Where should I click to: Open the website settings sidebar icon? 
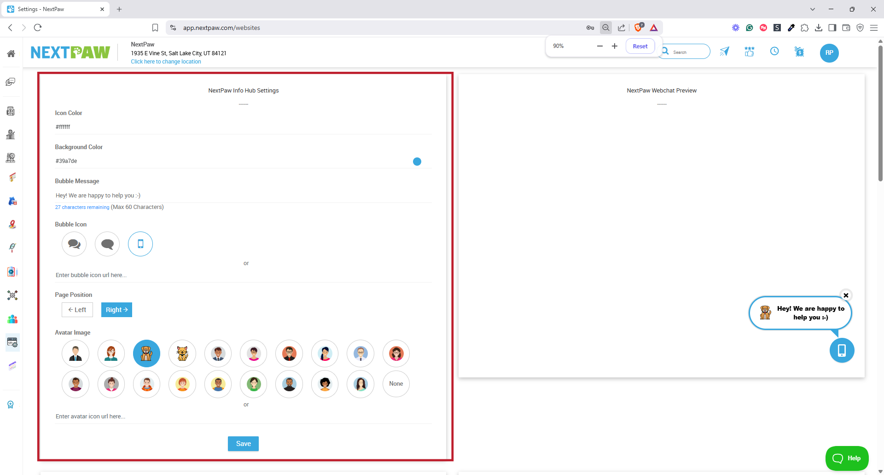(x=12, y=342)
